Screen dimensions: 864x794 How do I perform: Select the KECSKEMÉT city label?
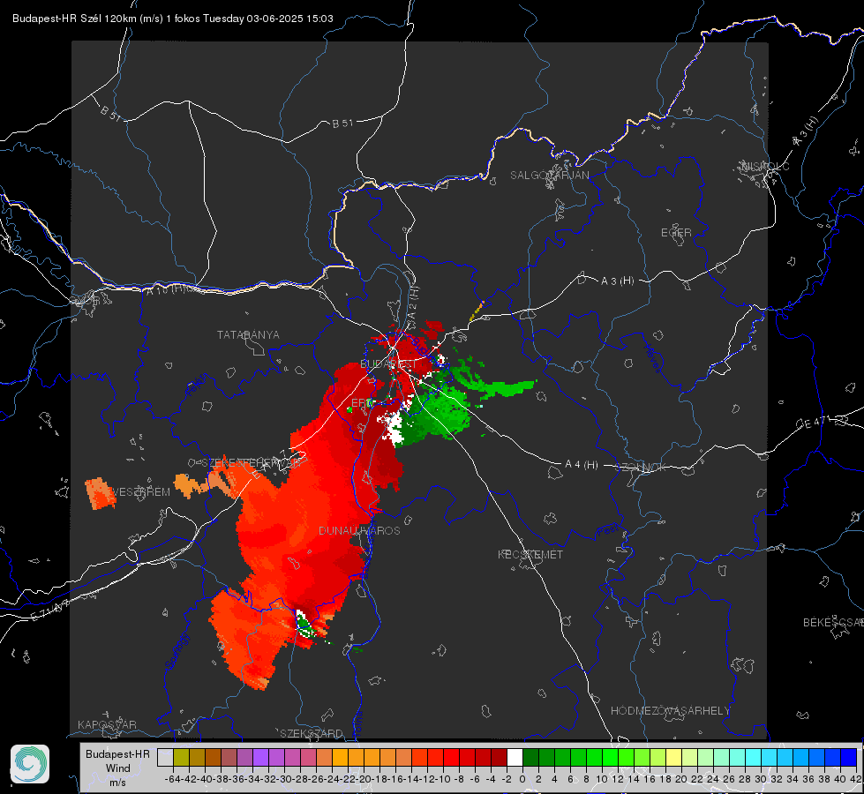[530, 555]
